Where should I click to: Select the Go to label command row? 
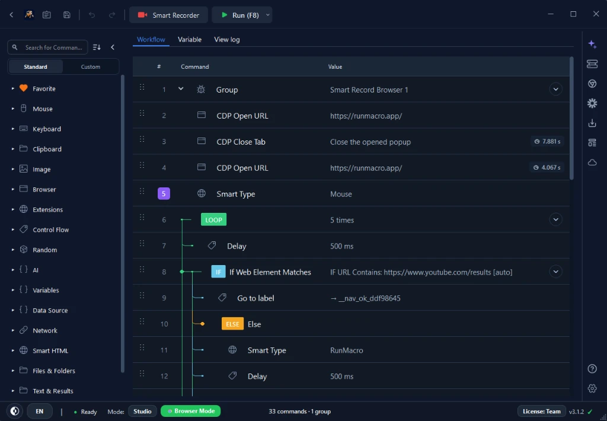(351, 298)
